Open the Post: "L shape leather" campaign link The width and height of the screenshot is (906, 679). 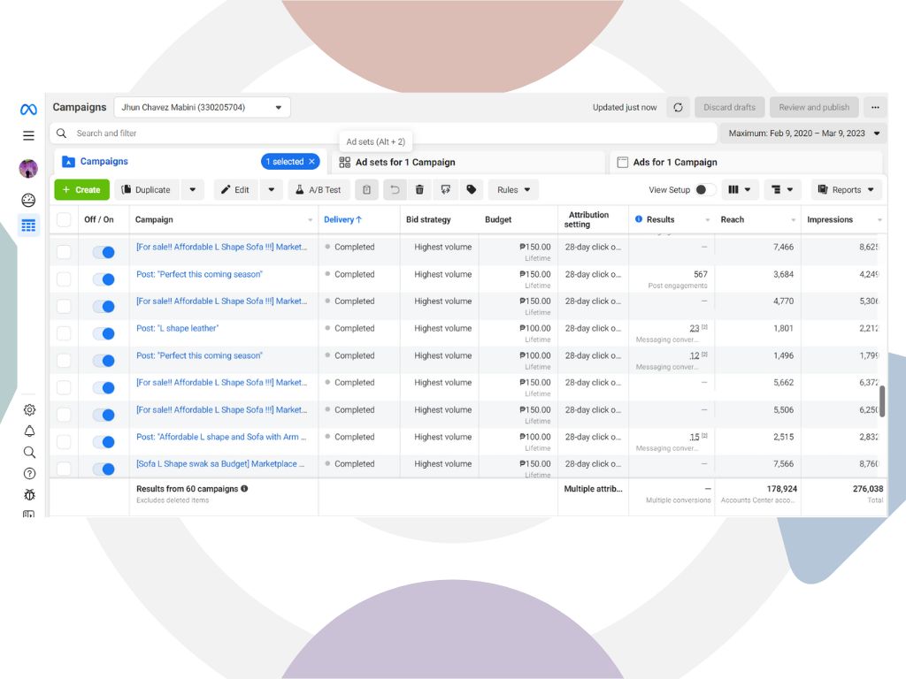click(x=177, y=329)
